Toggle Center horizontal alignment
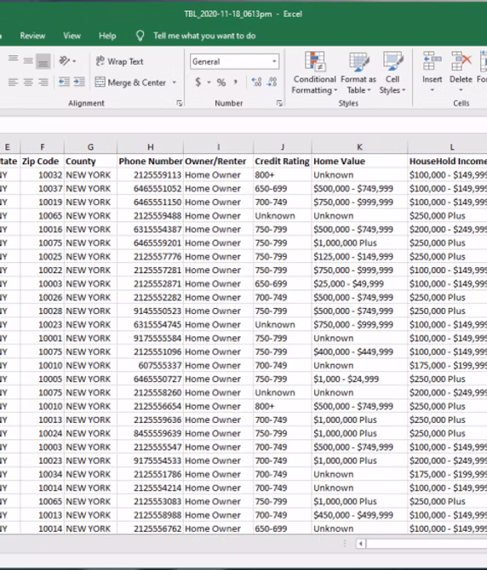487x570 pixels. 28,83
